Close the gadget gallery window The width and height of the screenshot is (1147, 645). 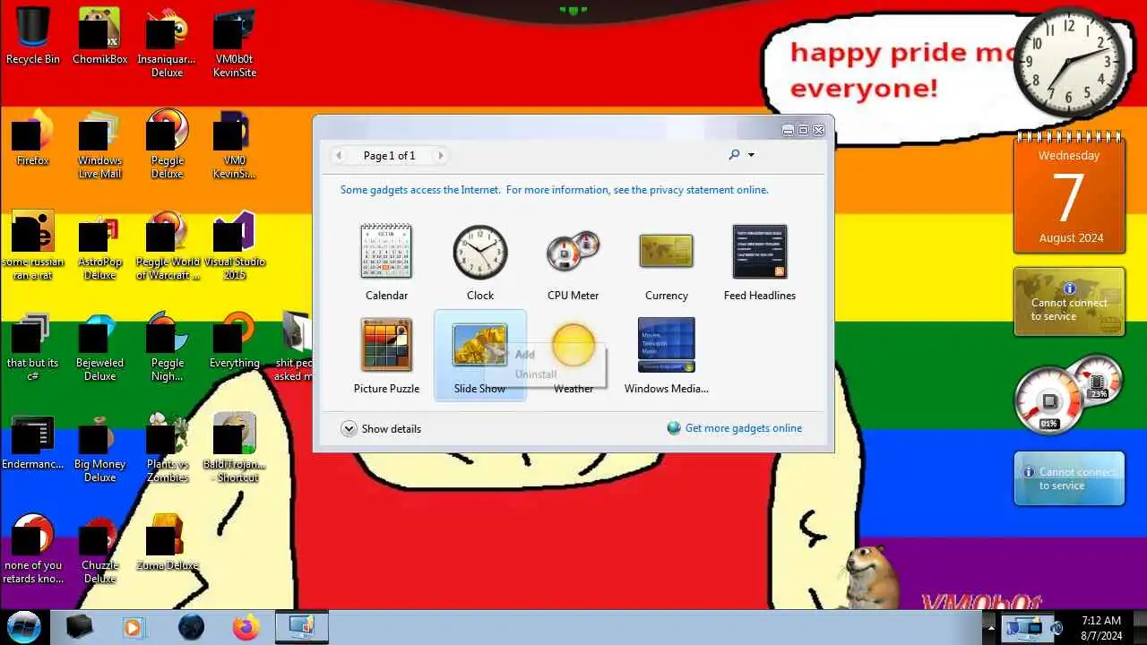818,130
